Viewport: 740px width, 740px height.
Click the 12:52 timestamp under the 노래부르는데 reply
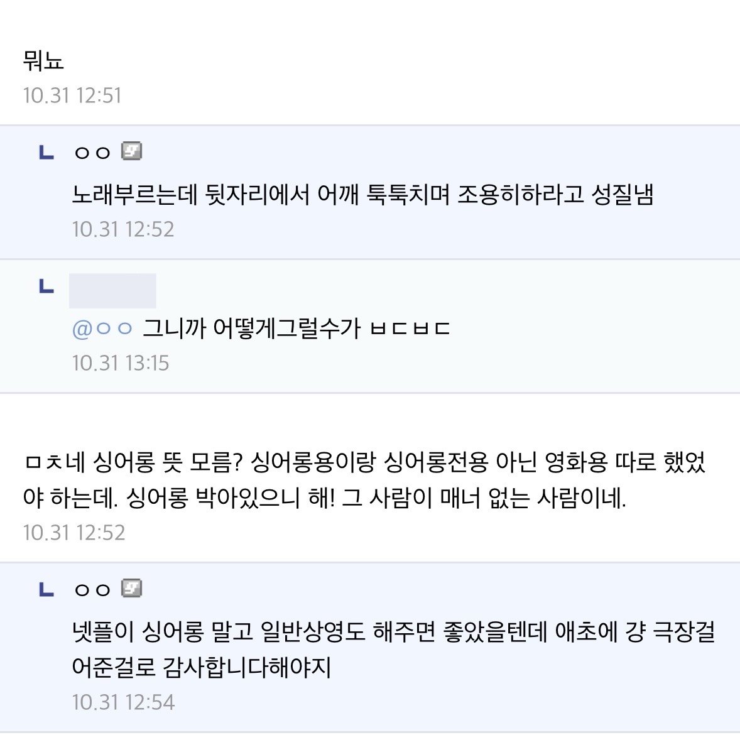pos(123,229)
